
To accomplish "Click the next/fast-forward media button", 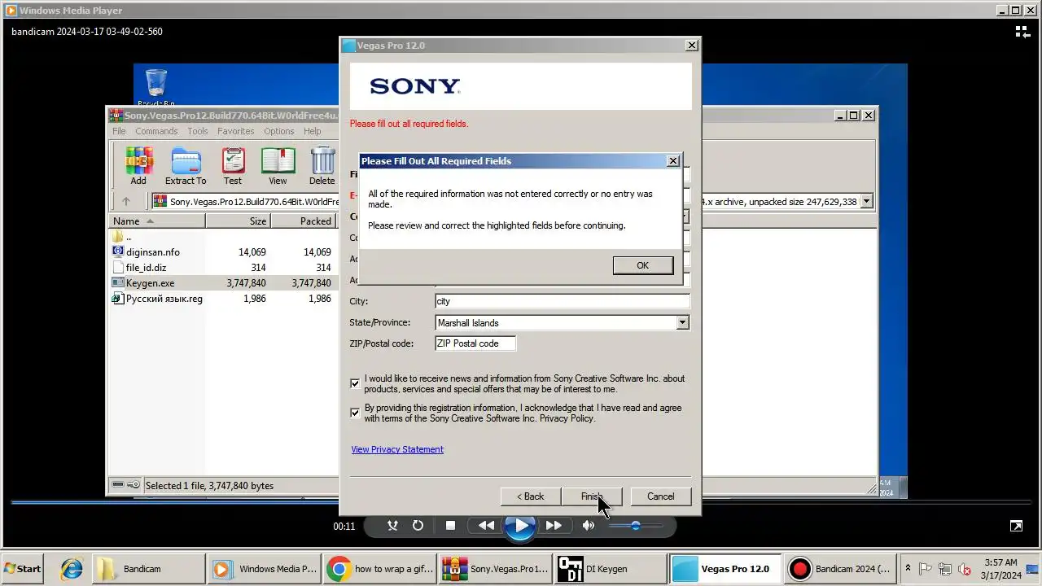I will [x=554, y=526].
